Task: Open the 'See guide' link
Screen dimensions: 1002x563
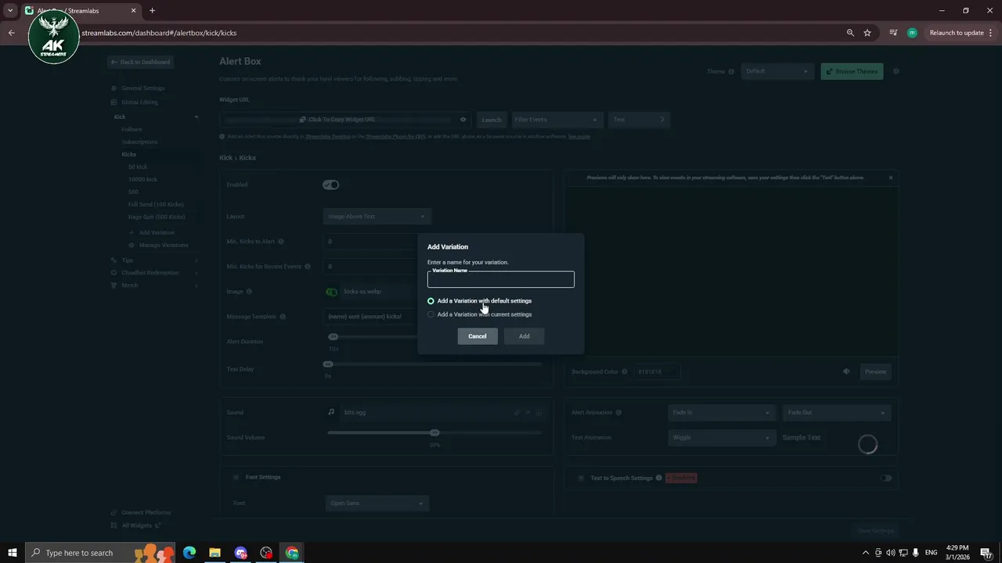Action: [579, 136]
